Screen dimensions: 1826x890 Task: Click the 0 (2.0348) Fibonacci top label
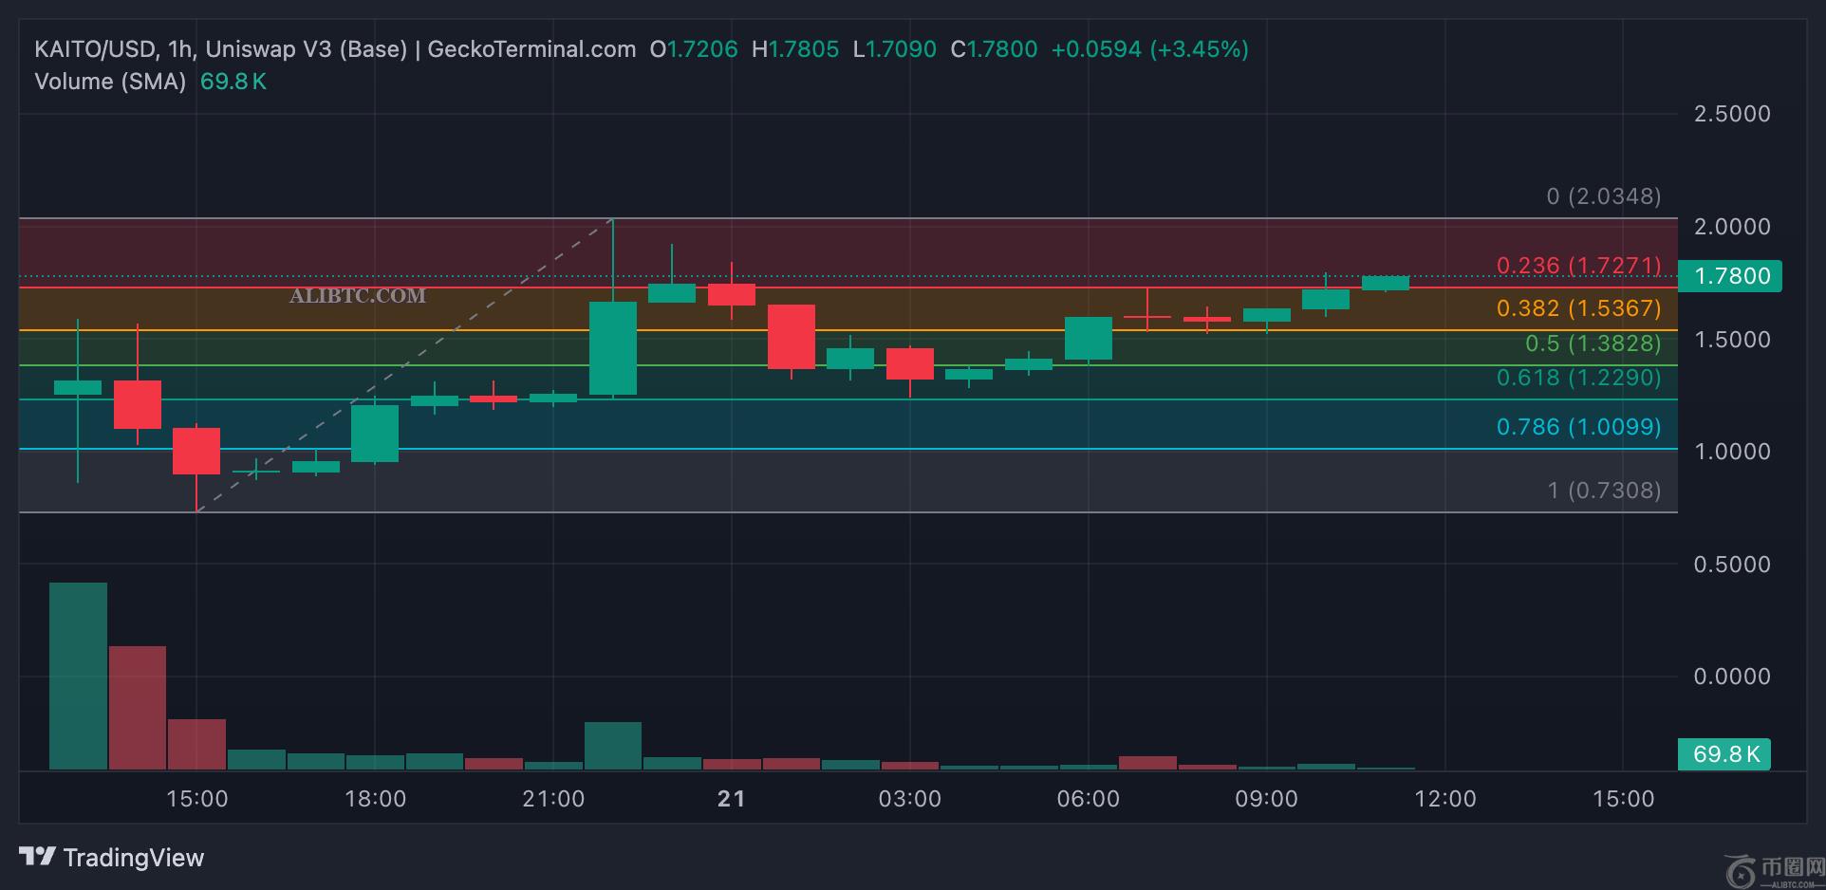click(1603, 196)
